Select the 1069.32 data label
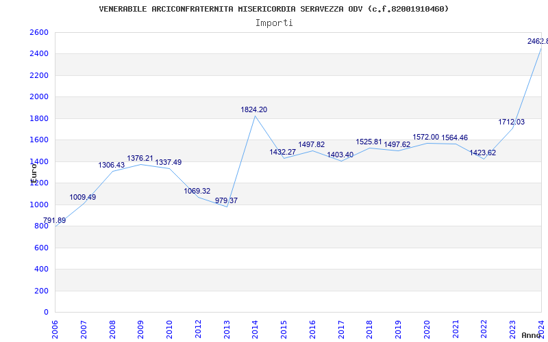 (197, 191)
